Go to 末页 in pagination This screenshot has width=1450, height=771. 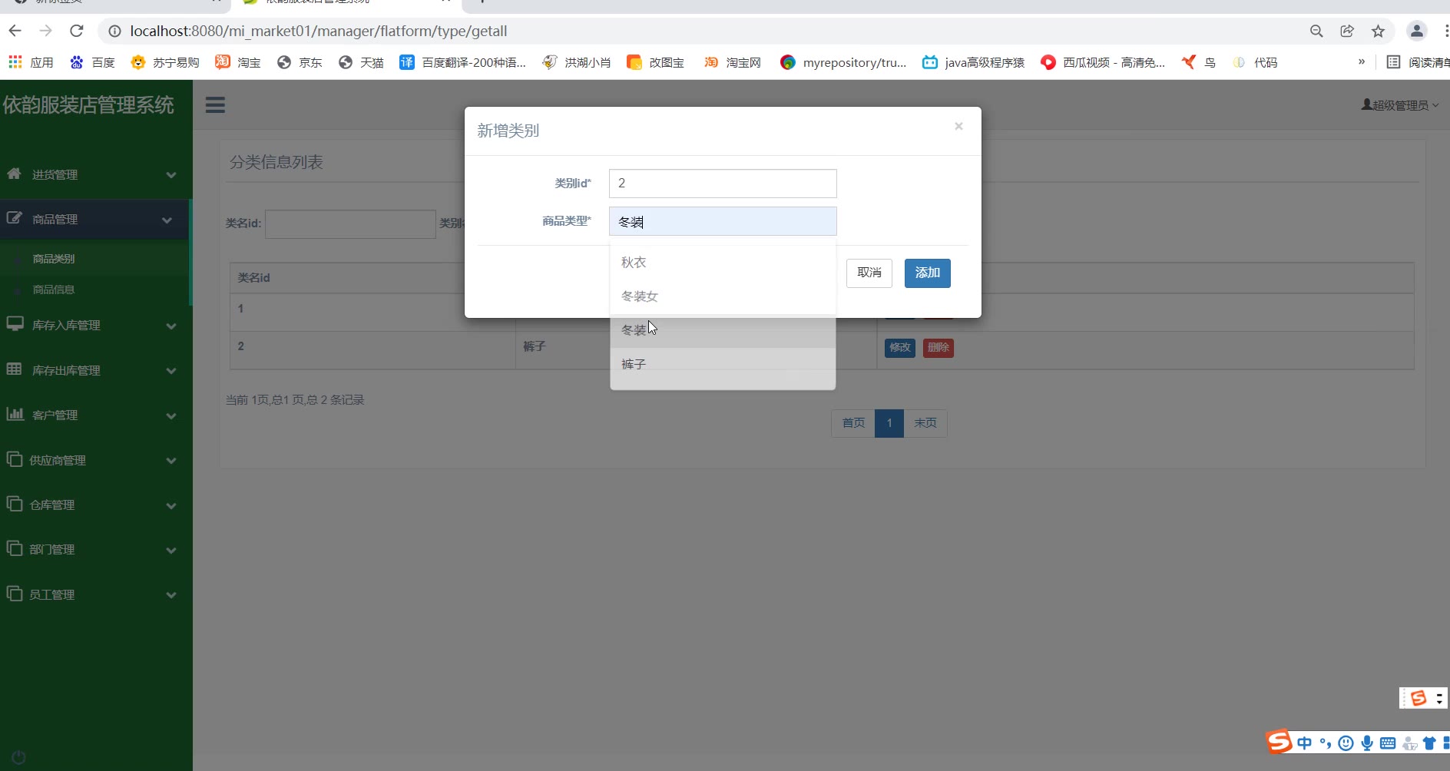[x=925, y=423]
